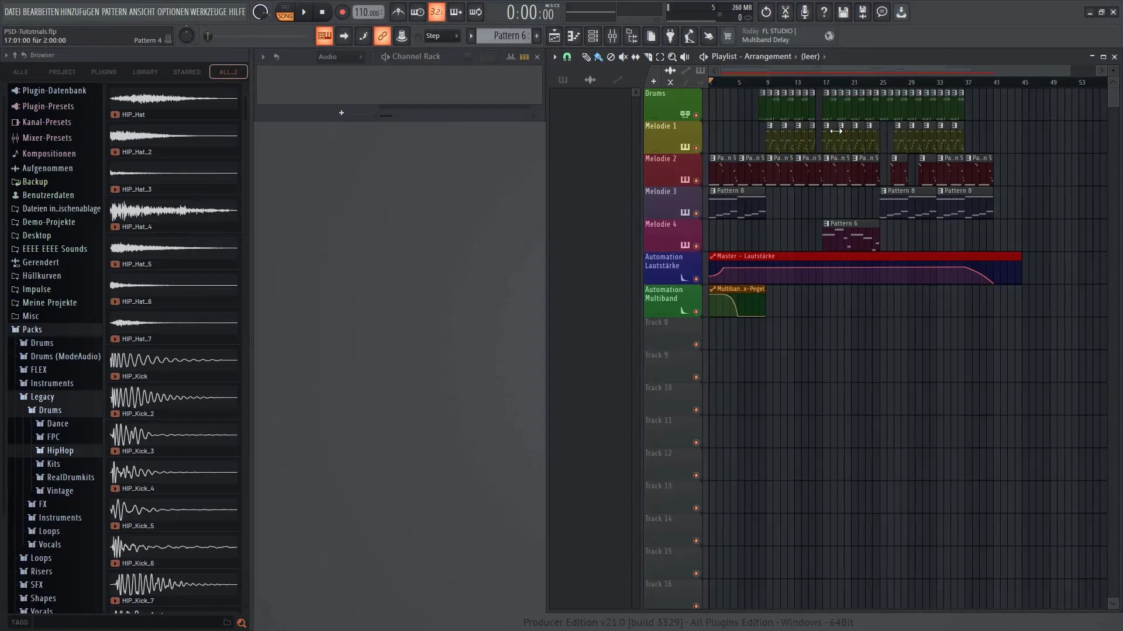Image resolution: width=1123 pixels, height=631 pixels.
Task: Select the mute tool in playlist
Action: pos(623,57)
